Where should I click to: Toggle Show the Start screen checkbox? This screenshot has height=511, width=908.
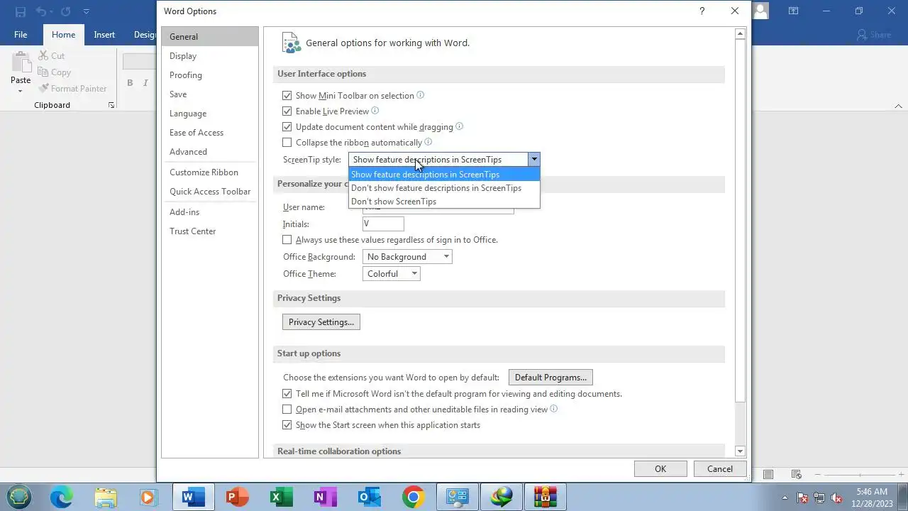287,424
